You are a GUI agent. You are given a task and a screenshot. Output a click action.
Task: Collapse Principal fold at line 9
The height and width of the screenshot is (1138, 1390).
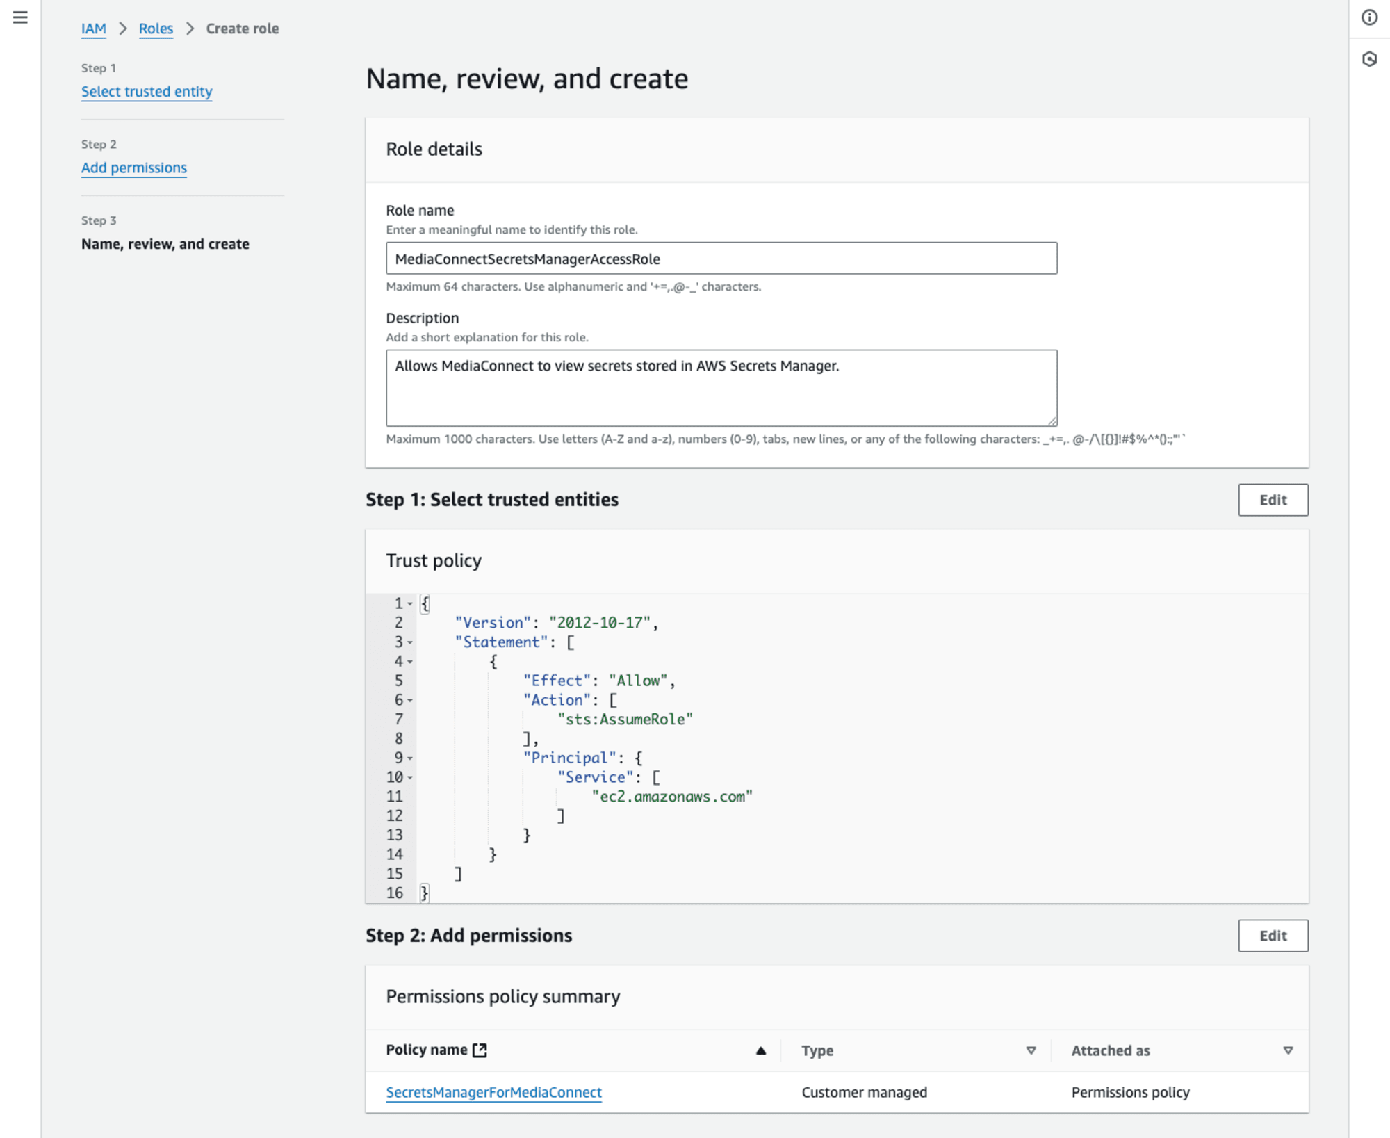pyautogui.click(x=410, y=758)
